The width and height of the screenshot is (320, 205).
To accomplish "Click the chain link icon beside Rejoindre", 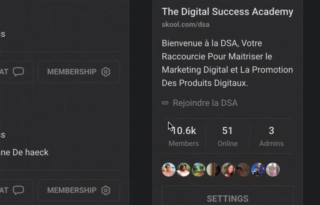I will (165, 103).
